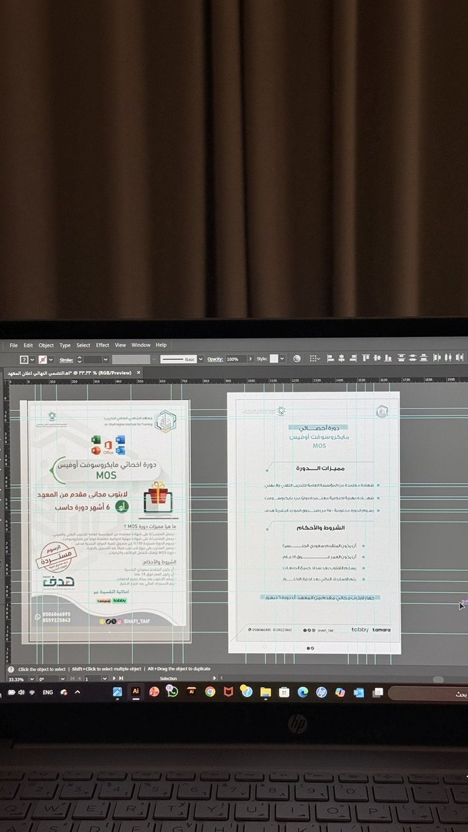Click Horizontal Align Center icon

click(341, 358)
